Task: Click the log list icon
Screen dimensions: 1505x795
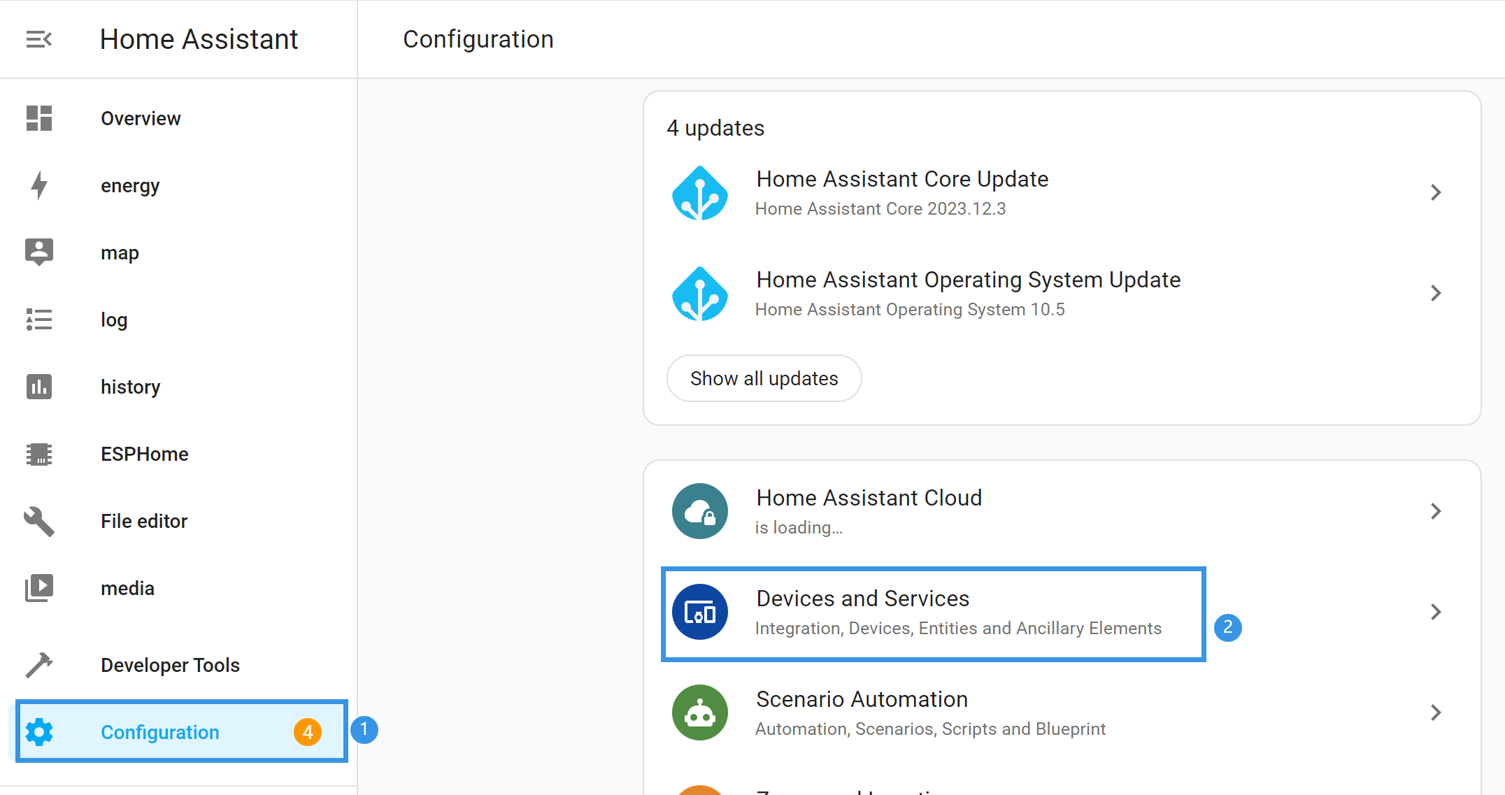Action: (x=39, y=320)
